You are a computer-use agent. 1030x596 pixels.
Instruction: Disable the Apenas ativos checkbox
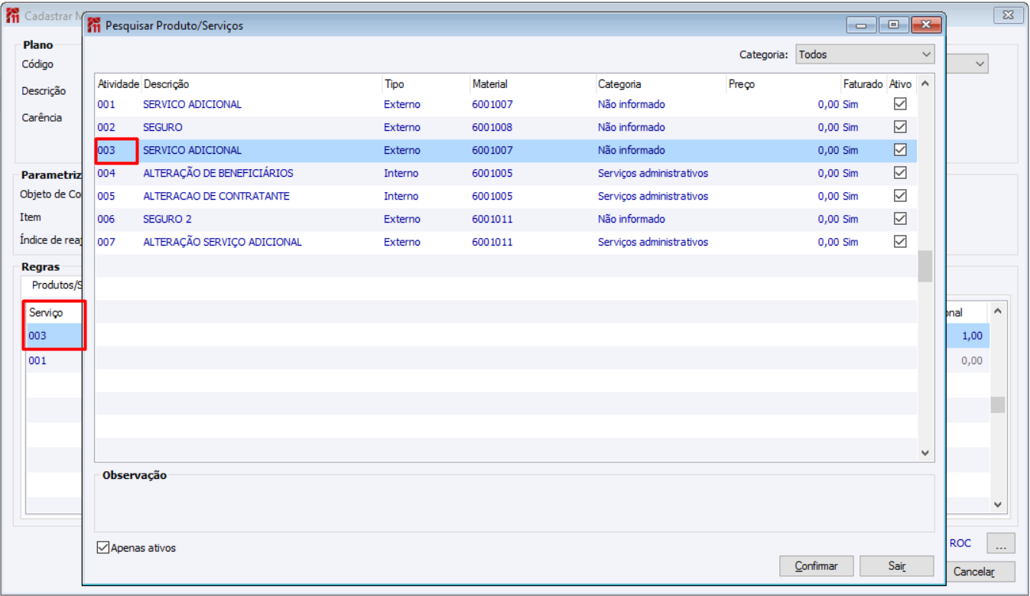click(103, 548)
